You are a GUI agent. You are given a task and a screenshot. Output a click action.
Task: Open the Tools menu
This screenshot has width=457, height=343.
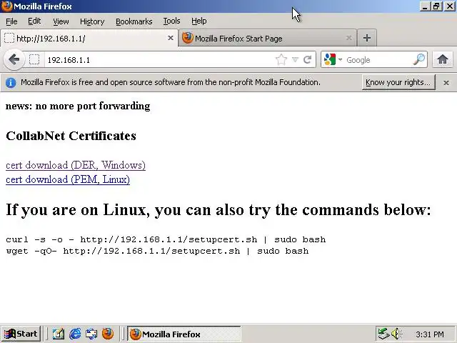click(x=171, y=21)
